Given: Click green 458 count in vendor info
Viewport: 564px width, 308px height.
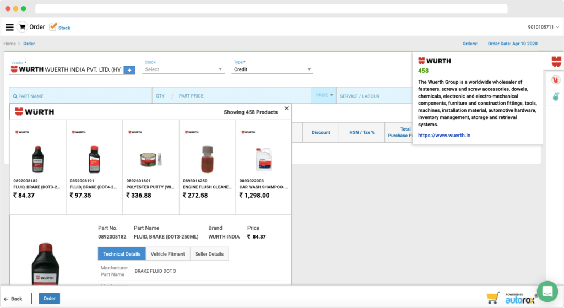Looking at the screenshot, I should (x=423, y=71).
